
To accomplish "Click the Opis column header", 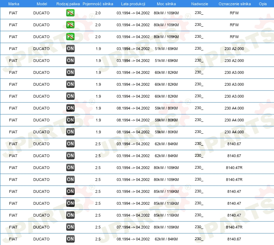I will 263,4.
